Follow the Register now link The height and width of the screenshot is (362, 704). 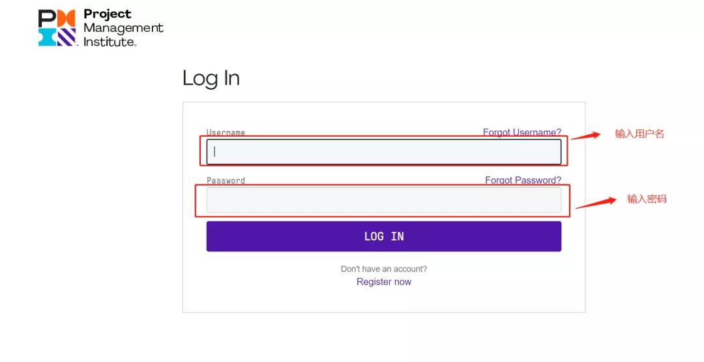click(x=384, y=282)
